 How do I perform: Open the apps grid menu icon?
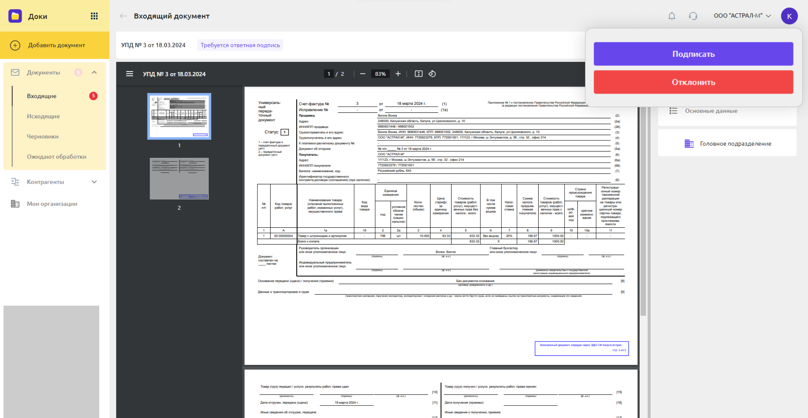tap(94, 16)
